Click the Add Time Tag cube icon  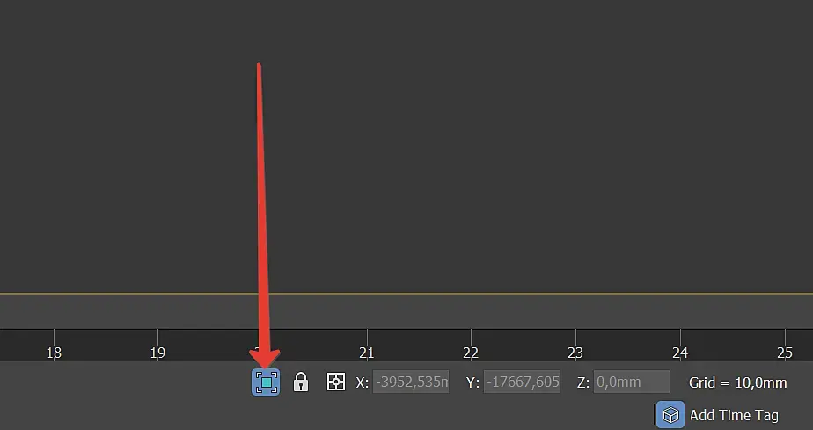tap(670, 415)
